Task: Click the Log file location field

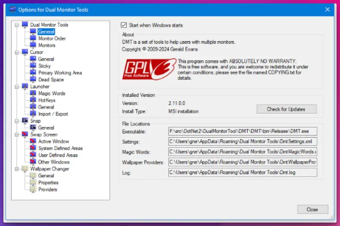Action: coord(243,172)
